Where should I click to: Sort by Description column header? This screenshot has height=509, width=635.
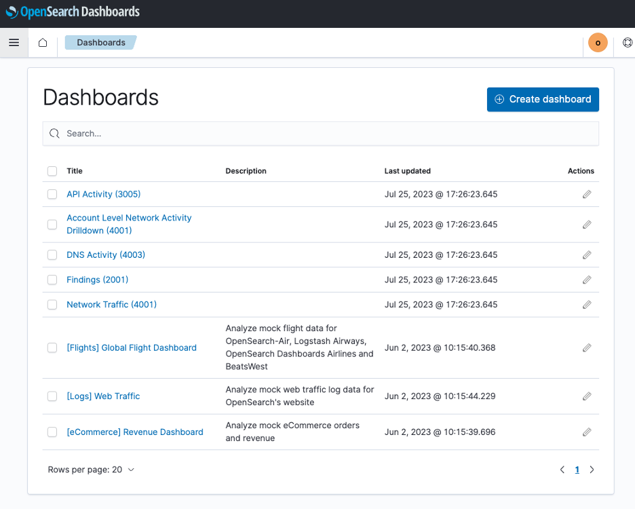[246, 171]
